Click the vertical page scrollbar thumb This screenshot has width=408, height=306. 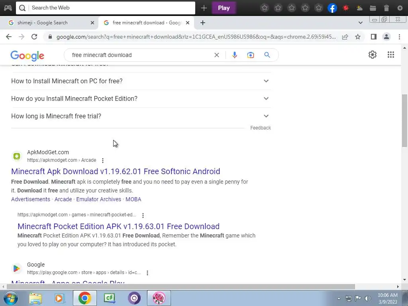click(x=404, y=120)
